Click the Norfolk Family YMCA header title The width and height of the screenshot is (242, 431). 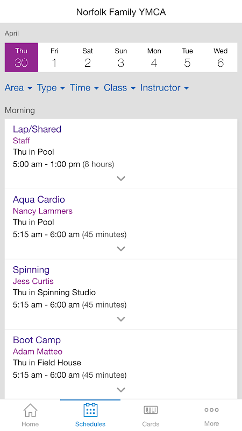click(121, 12)
